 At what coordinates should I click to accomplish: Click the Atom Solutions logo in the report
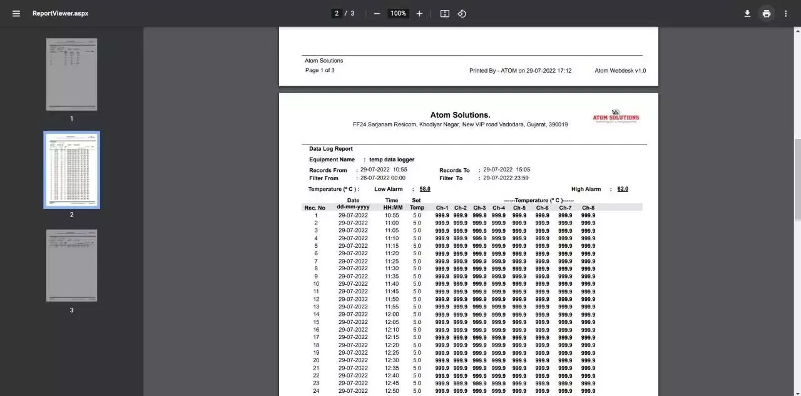[616, 116]
